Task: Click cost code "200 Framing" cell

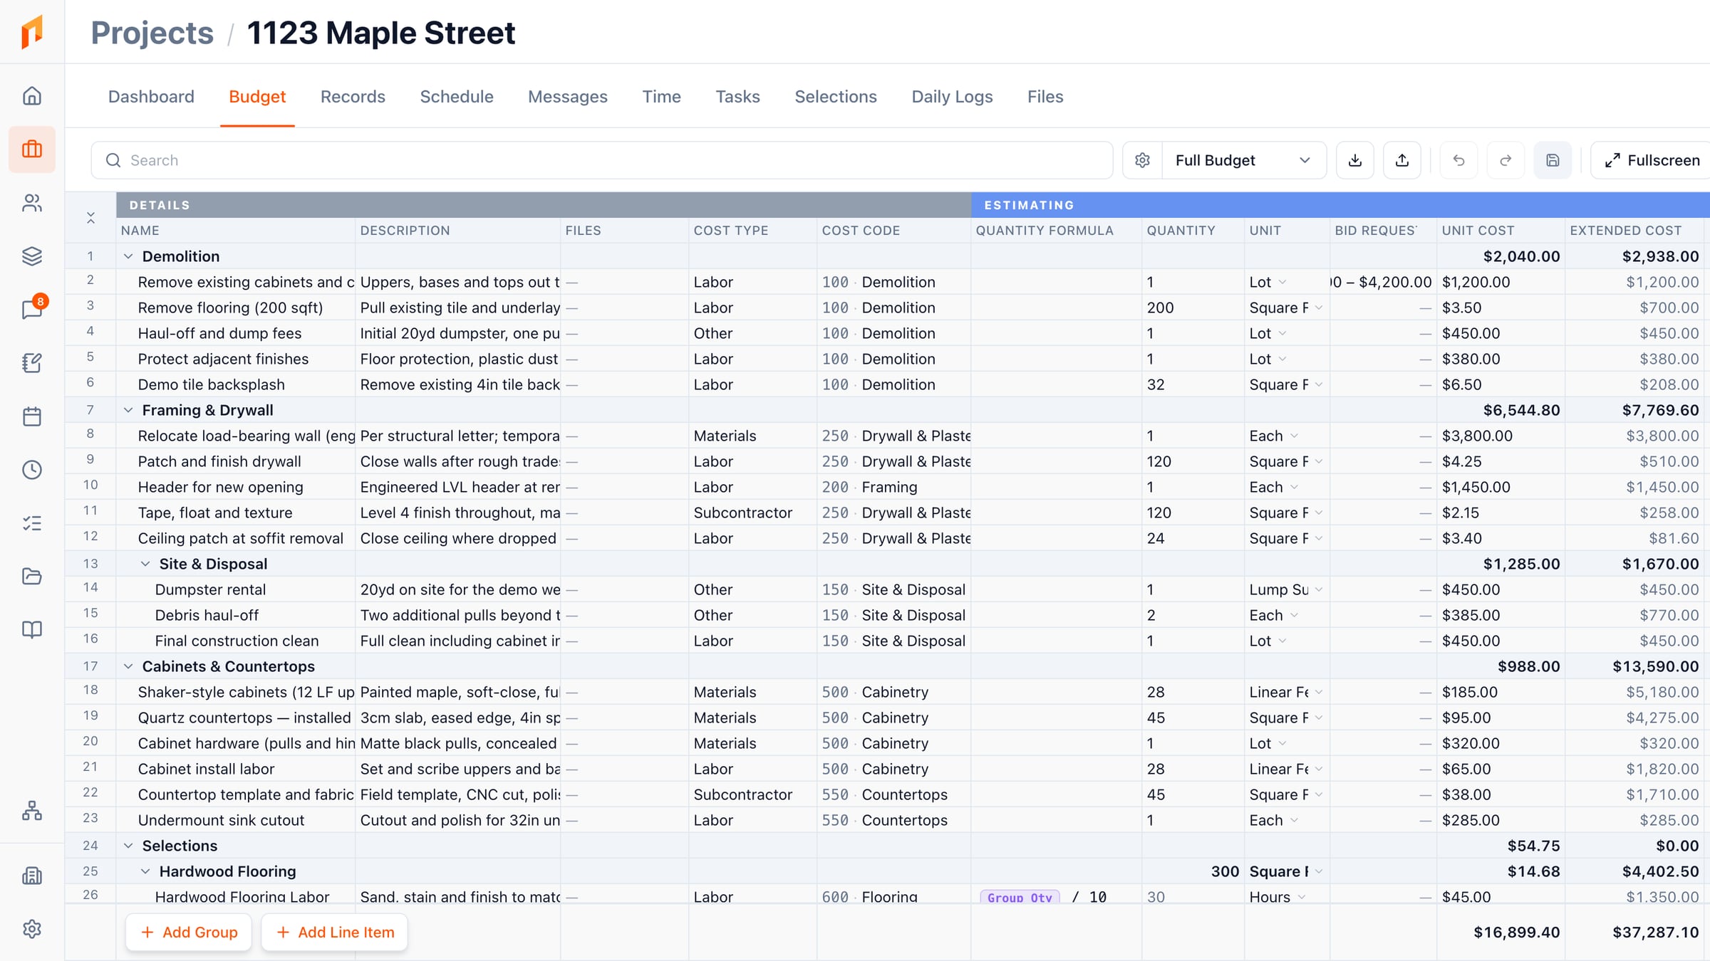Action: [x=893, y=487]
